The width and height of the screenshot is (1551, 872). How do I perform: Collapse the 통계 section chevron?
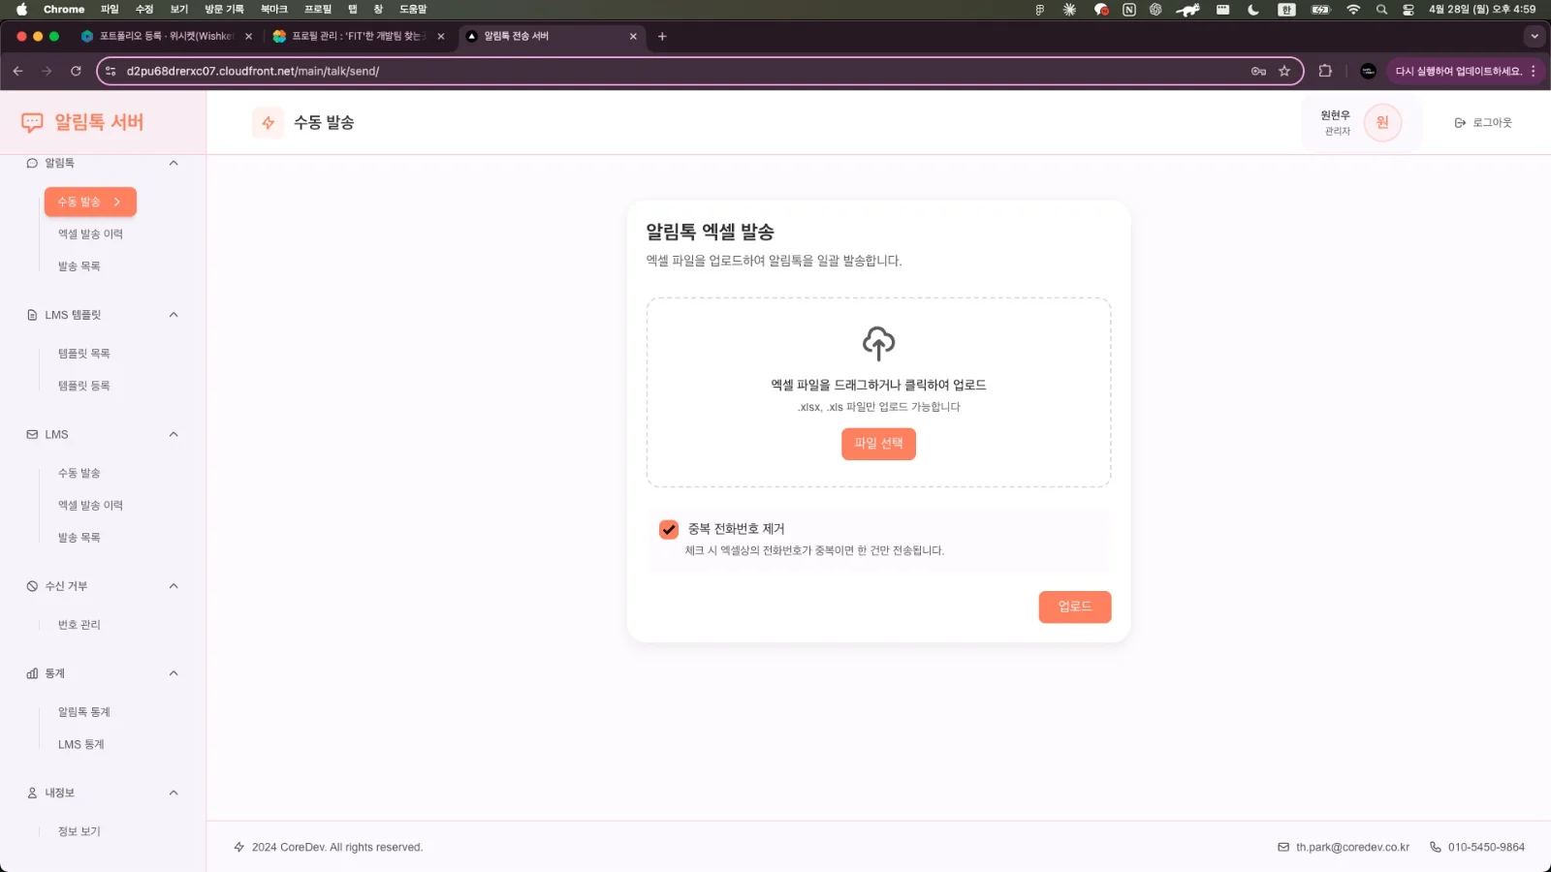coord(174,673)
